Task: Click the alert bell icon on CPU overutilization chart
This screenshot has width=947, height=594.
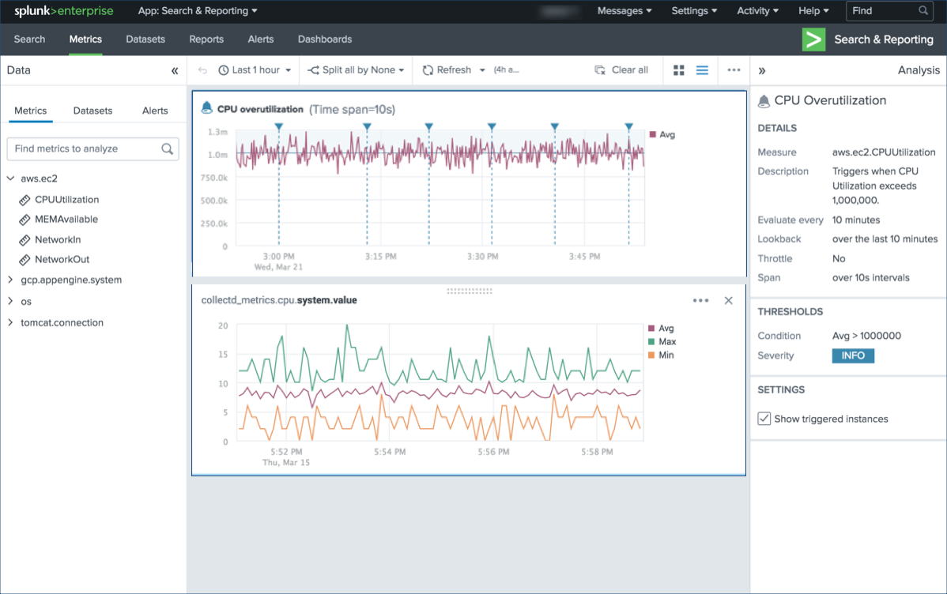Action: tap(206, 108)
